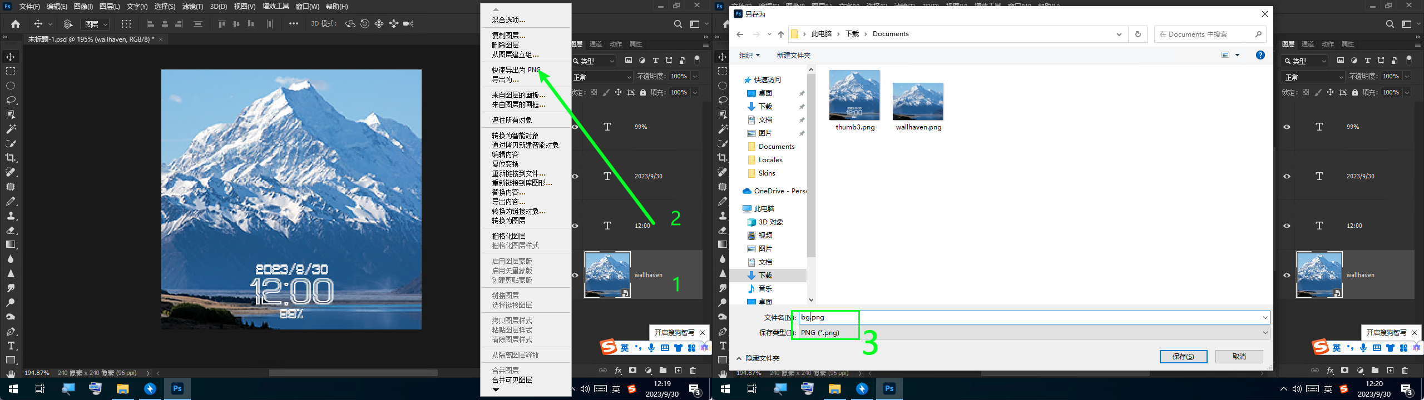Click the 保存(S) button
Image resolution: width=1424 pixels, height=400 pixels.
tap(1183, 357)
